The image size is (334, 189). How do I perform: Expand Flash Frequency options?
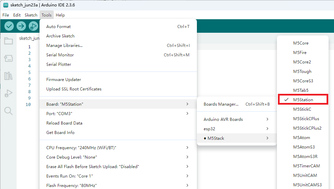click(x=118, y=185)
